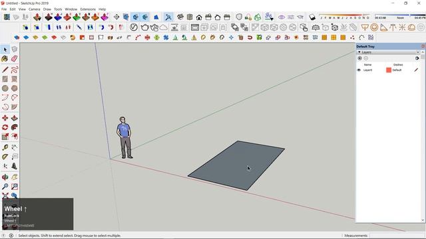Click the tray scrollbar down arrow

[423, 220]
